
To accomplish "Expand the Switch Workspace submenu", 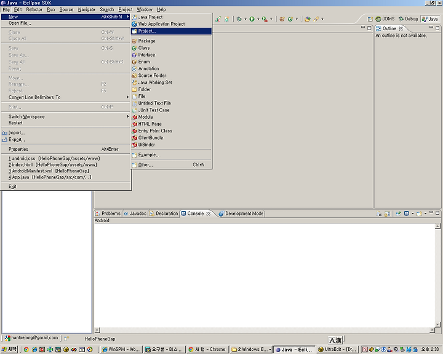I will 66,116.
